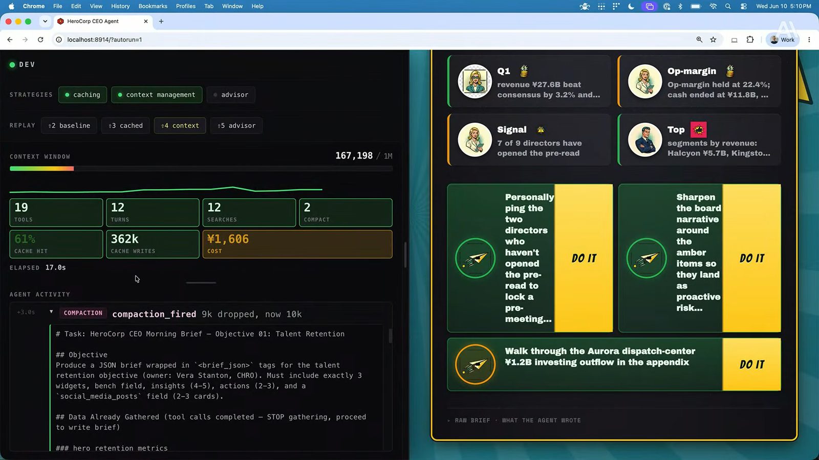Click the paper plane icon beside 'Personally ping the two directors'
Viewport: 819px width, 460px height.
(x=475, y=258)
